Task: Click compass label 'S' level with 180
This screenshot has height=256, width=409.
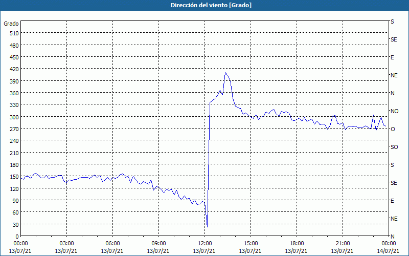Action: point(392,165)
